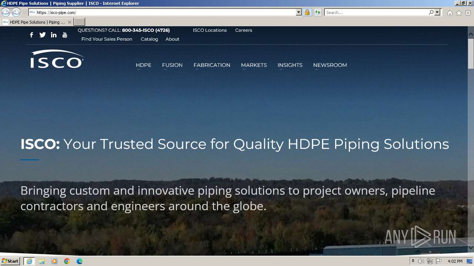The width and height of the screenshot is (474, 266).
Task: Open the NEWSROOM navigation menu
Action: (x=330, y=65)
